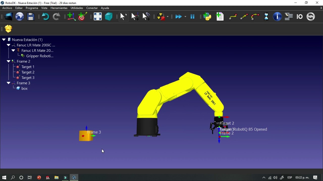
Task: Save the station with the floppy icon
Action: (31, 17)
